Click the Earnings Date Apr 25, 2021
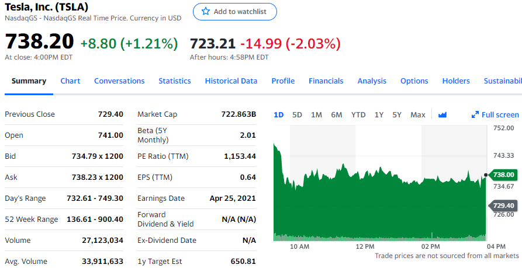The width and height of the screenshot is (522, 268). click(x=233, y=198)
